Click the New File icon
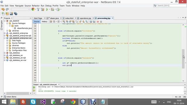Image resolution: width=187 pixels, height=105 pixels. click(3, 14)
